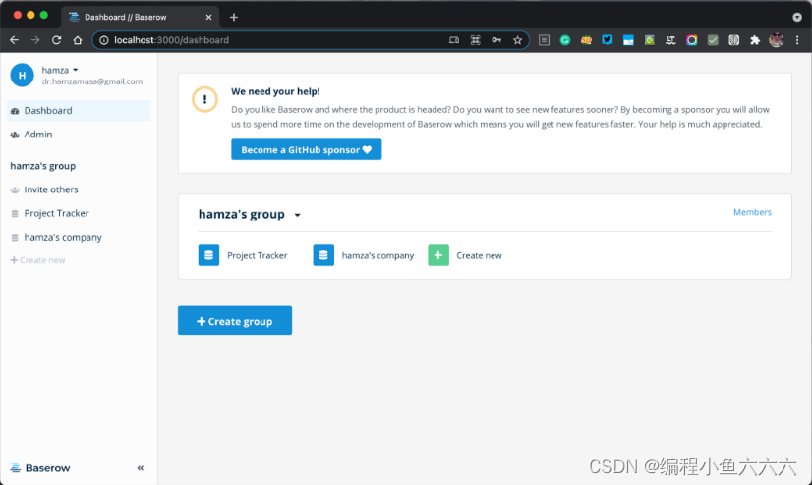Viewport: 812px width, 485px height.
Task: Collapse the sidebar with double chevron
Action: 141,468
